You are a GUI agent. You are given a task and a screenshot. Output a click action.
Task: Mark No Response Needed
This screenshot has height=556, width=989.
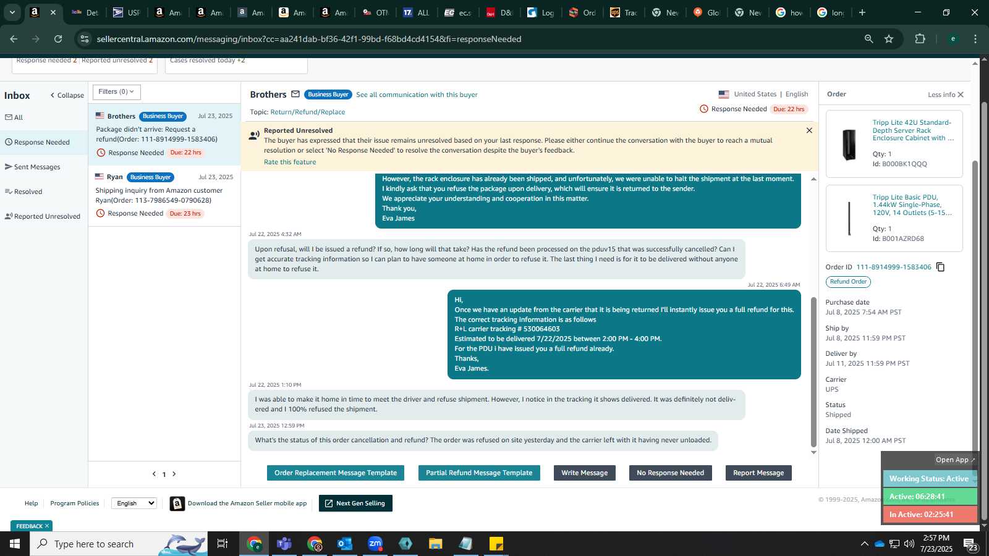[671, 473]
